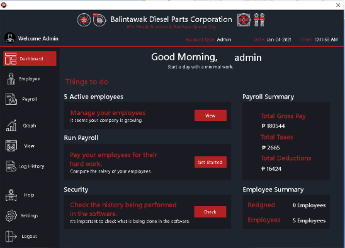
Task: Click the 'Things to do' heading
Action: 87,82
